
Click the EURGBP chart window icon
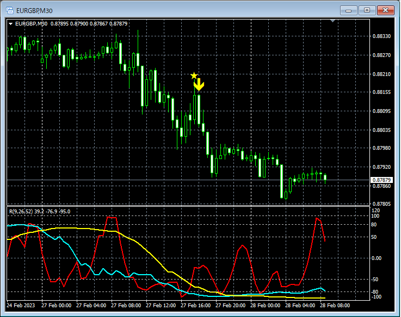(10, 10)
